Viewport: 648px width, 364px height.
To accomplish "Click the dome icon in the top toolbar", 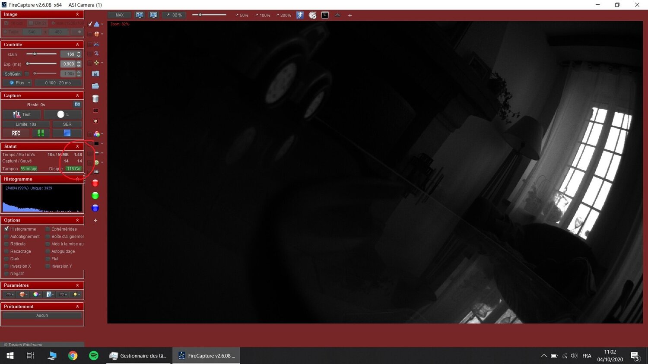I will [x=338, y=15].
